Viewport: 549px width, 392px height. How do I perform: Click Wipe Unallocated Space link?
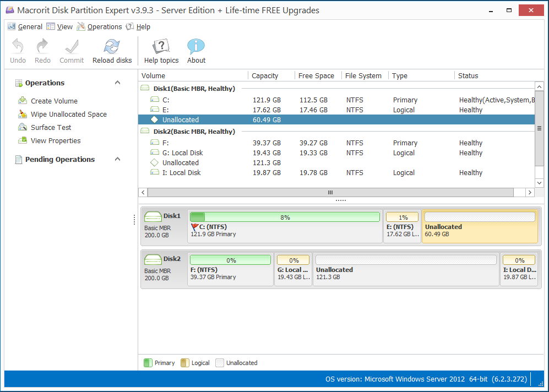coord(69,114)
